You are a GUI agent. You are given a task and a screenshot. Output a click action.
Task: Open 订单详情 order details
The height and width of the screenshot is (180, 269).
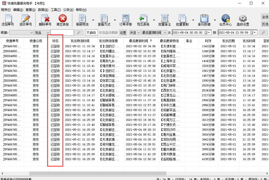point(125,20)
